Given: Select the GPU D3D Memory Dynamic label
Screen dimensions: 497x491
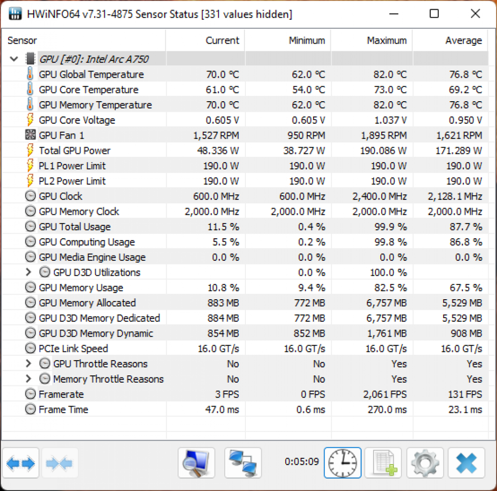Looking at the screenshot, I should (96, 333).
